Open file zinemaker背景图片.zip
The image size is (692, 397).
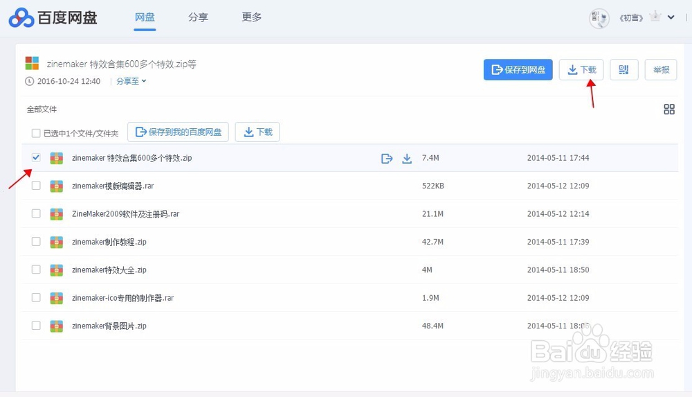[x=109, y=326]
